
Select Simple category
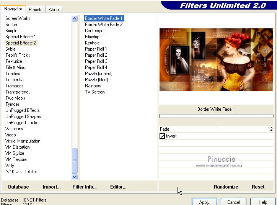point(11,31)
